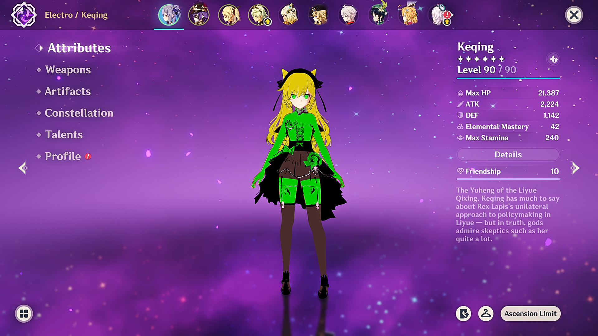Click the DEF value 1,142
The height and width of the screenshot is (336, 598).
[x=551, y=115]
